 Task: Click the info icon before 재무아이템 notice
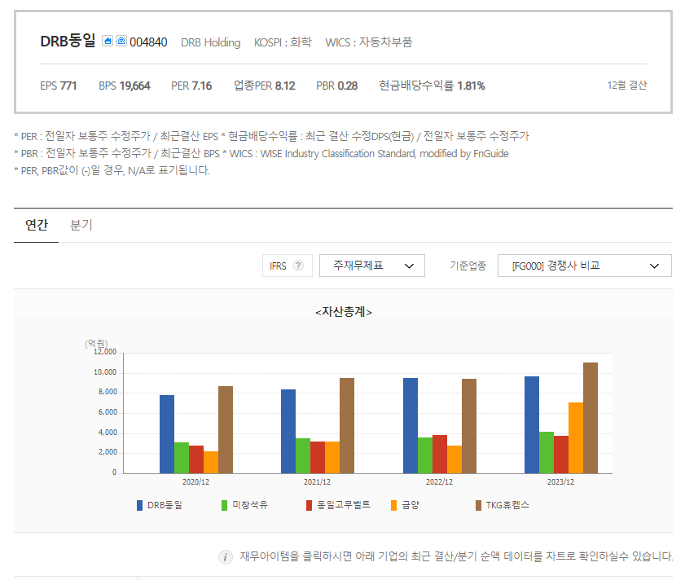tap(226, 557)
